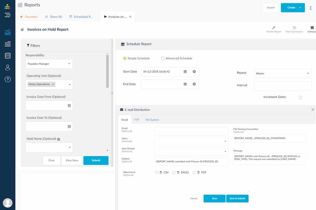Expand the Operating Unit dropdown
The image size is (316, 210).
pos(70,85)
